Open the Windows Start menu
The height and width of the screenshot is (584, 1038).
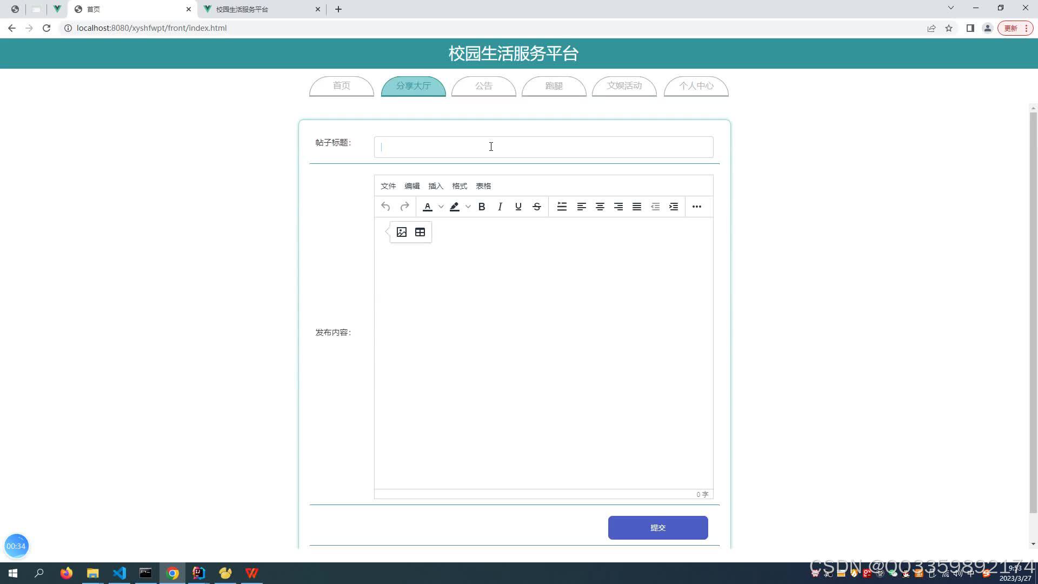[13, 573]
